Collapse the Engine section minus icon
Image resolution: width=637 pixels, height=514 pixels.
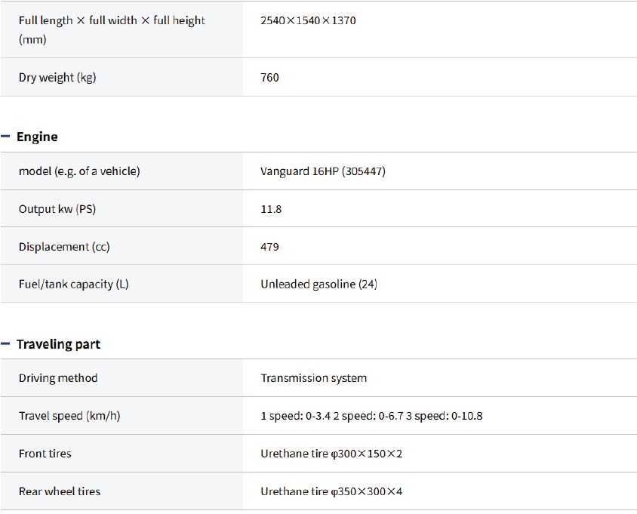point(6,137)
